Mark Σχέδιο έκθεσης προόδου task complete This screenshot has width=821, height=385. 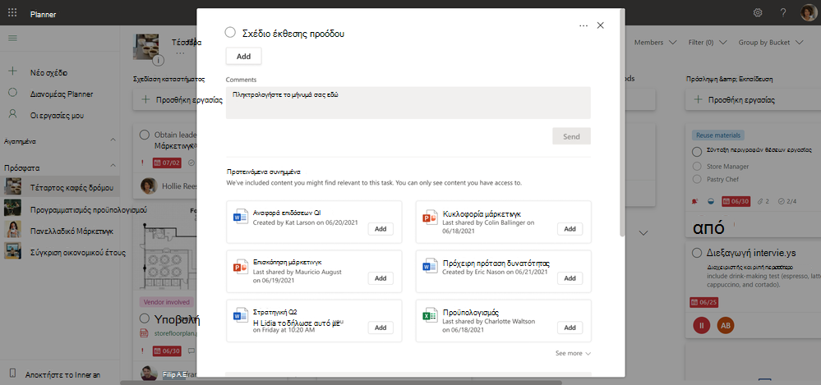tap(230, 33)
